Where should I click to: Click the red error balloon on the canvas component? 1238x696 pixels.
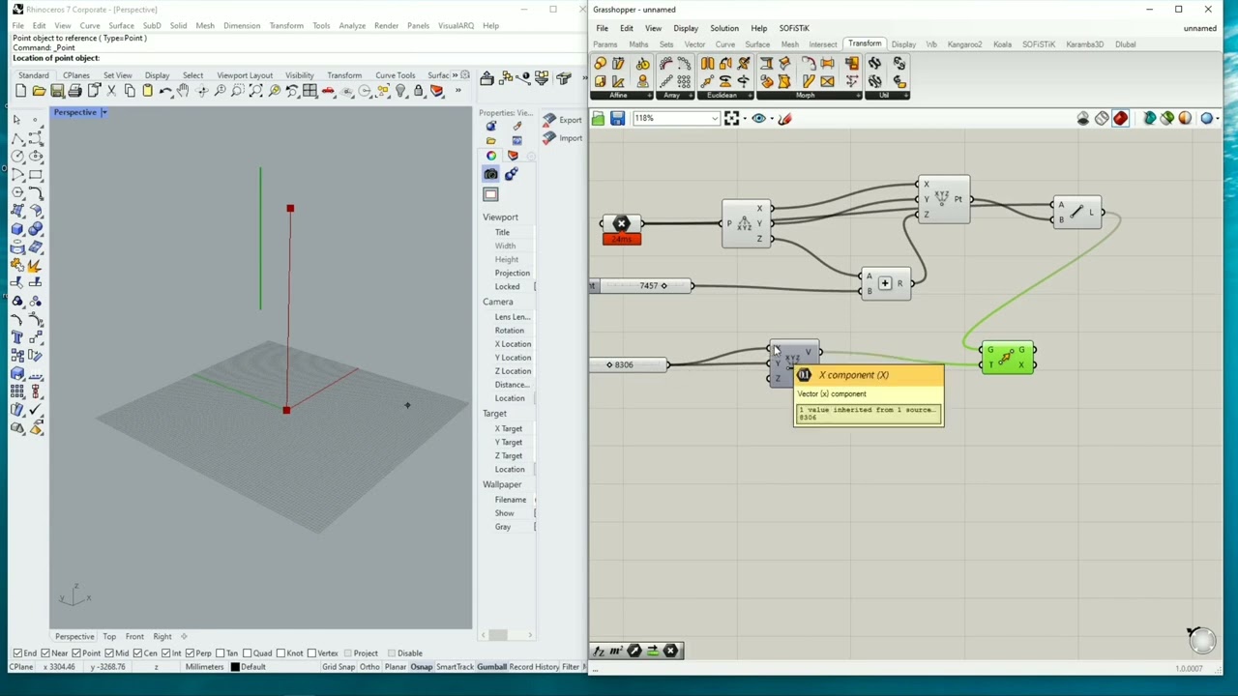tap(621, 239)
